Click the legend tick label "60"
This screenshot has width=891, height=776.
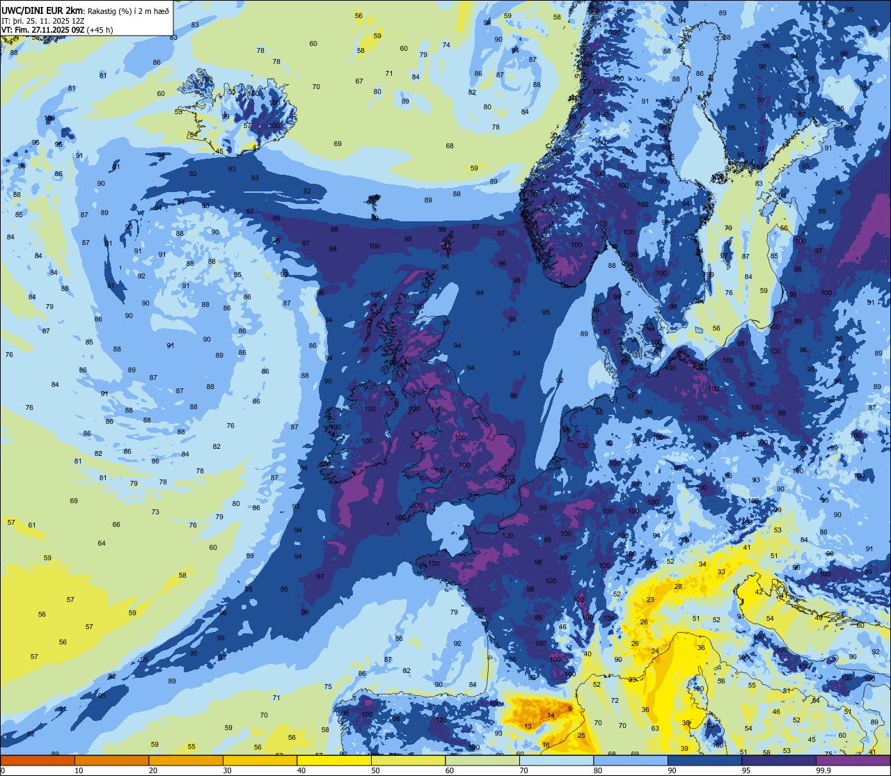pyautogui.click(x=449, y=770)
